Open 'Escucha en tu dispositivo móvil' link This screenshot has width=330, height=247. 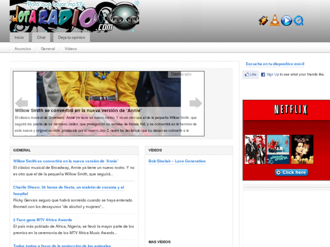(275, 64)
